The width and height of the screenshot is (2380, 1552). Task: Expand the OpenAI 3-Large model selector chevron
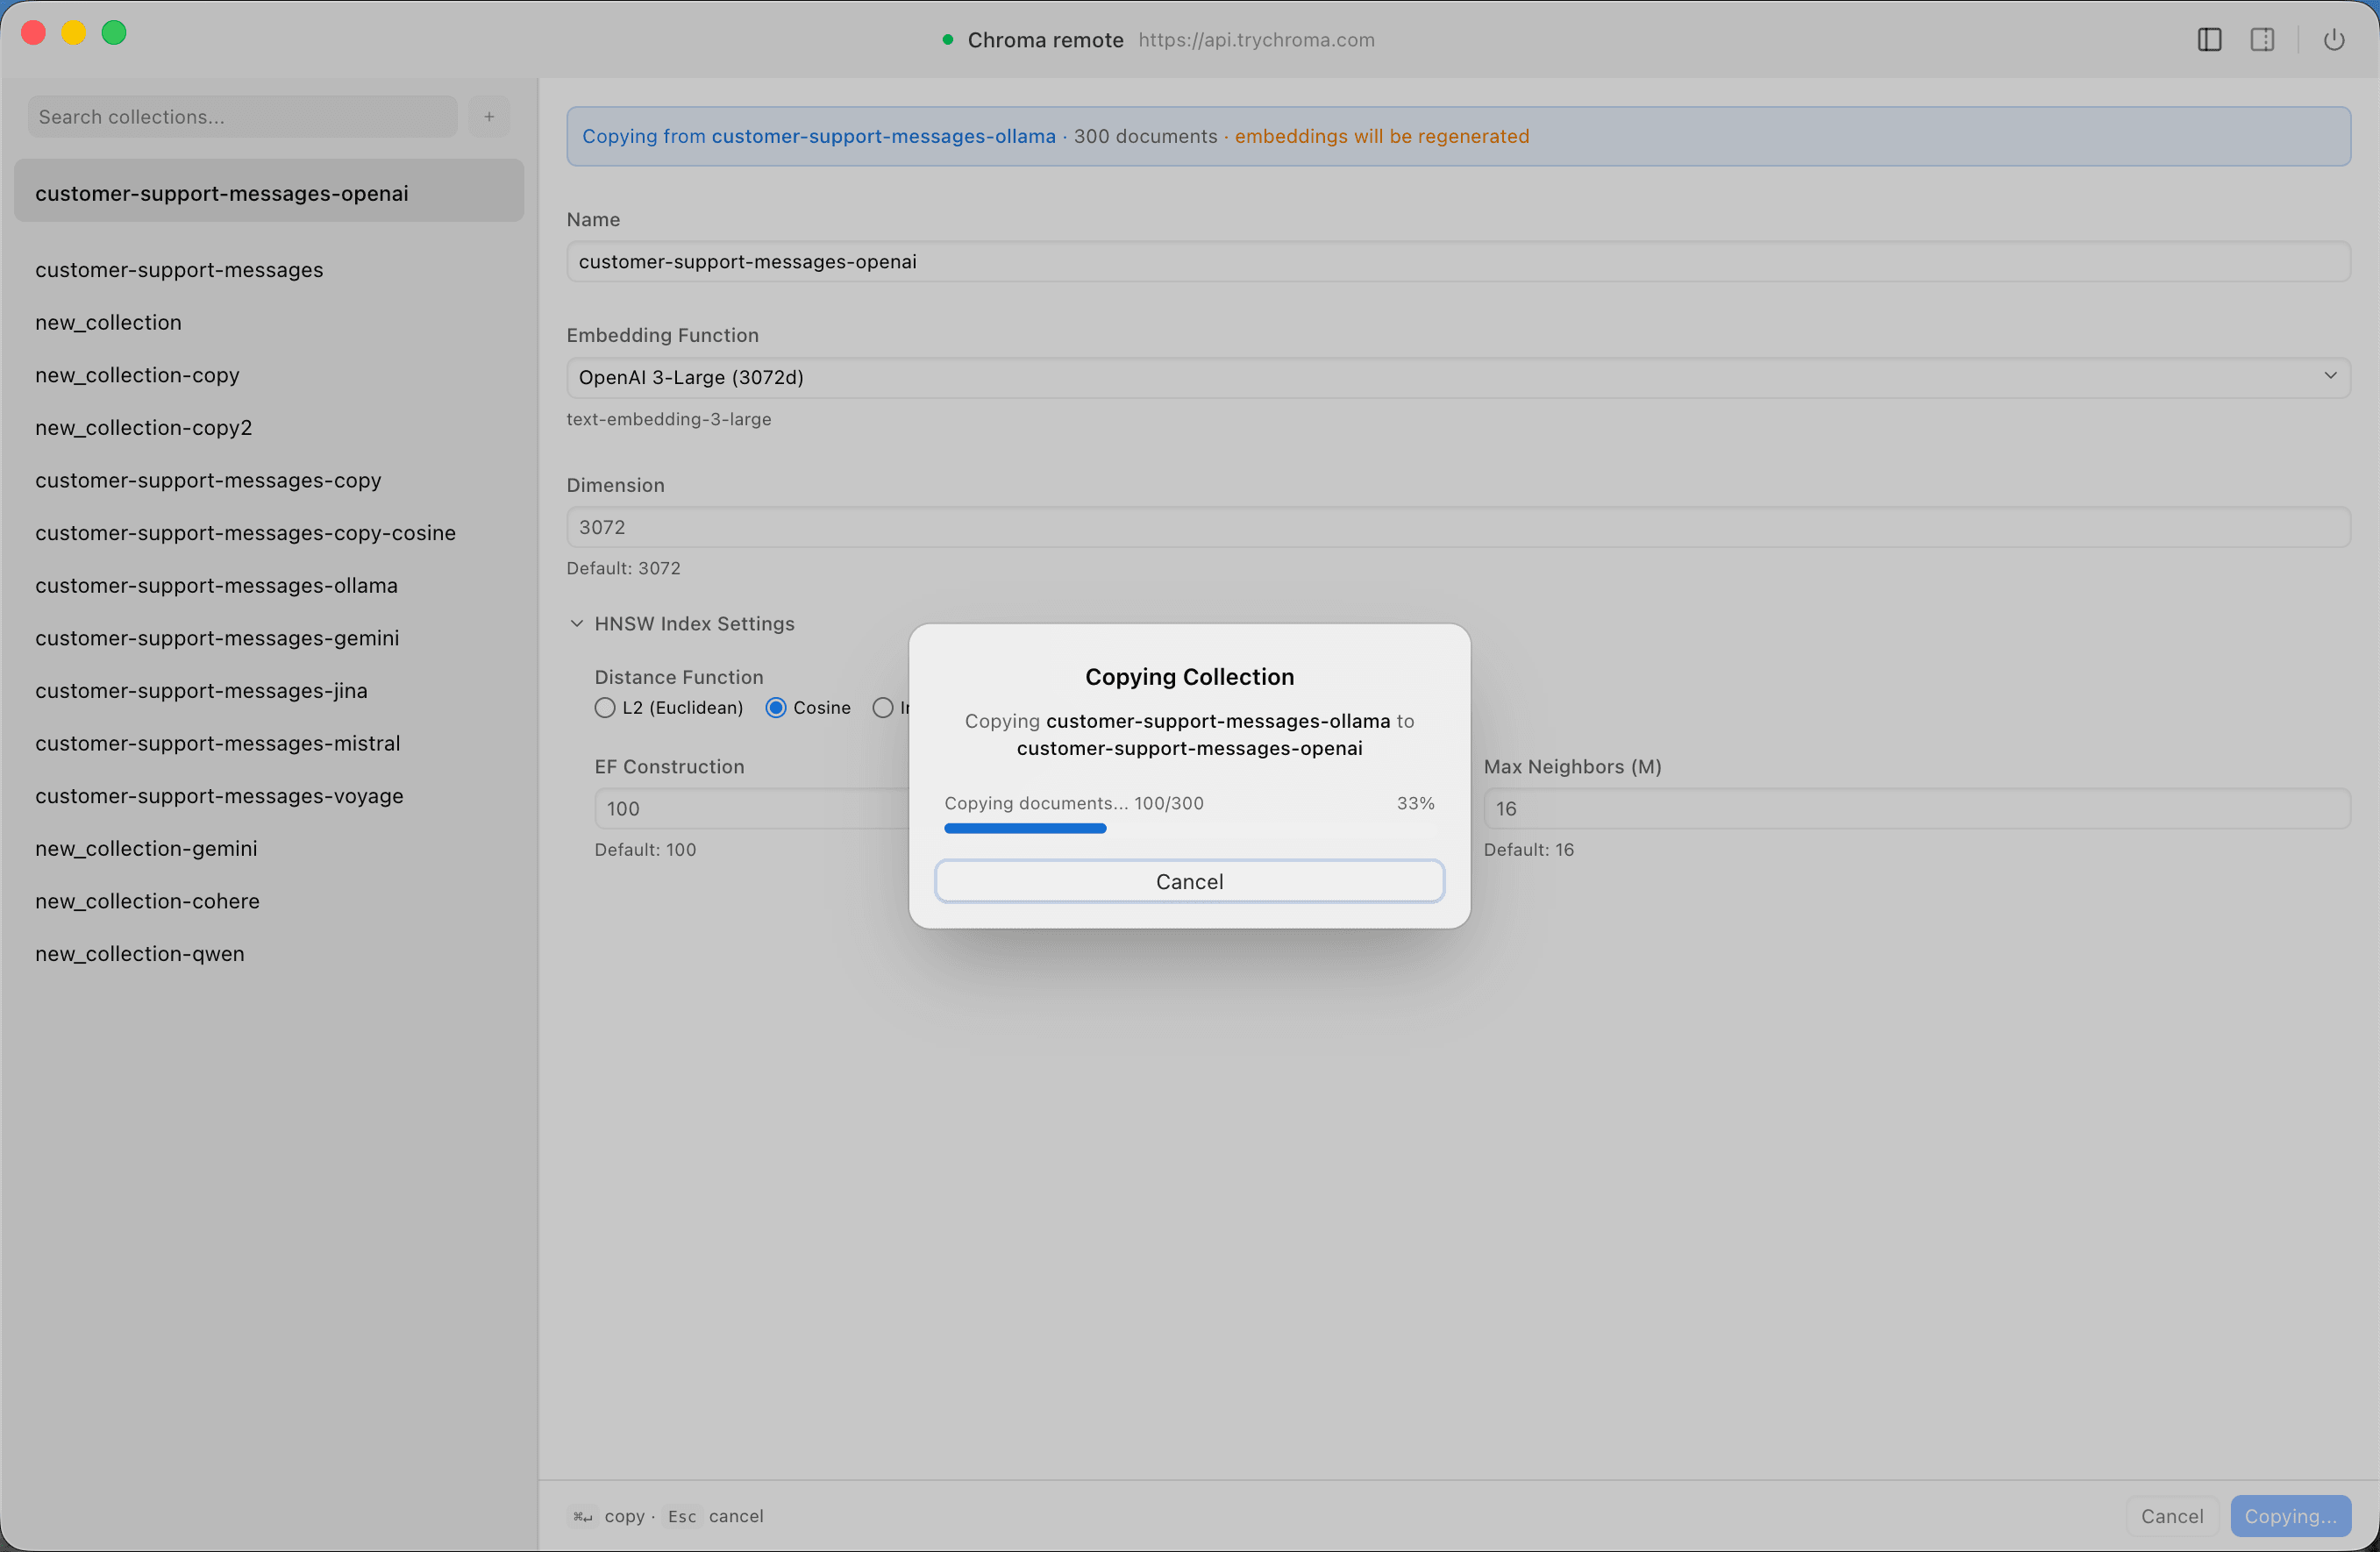(x=2331, y=377)
